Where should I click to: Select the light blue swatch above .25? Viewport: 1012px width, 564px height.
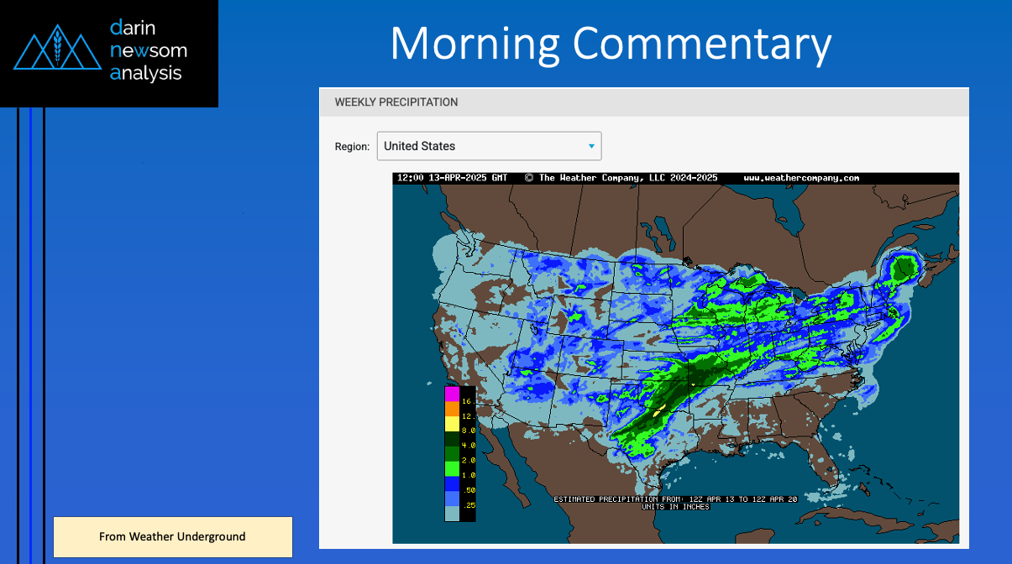pos(452,498)
